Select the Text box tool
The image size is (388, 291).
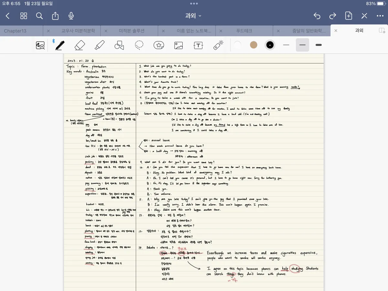coord(198,45)
